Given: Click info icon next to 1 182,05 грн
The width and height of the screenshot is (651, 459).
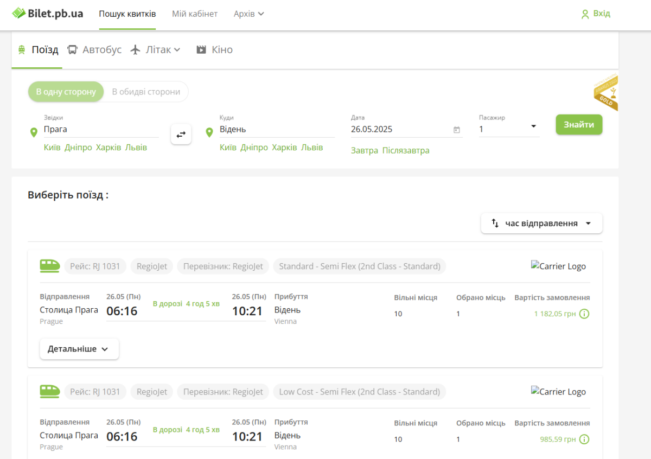Looking at the screenshot, I should pos(584,314).
